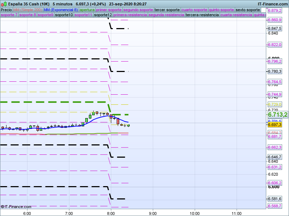The height and width of the screenshot is (216, 289).
Task: Select the 6.780,3 price level label
Action: tap(275, 71)
